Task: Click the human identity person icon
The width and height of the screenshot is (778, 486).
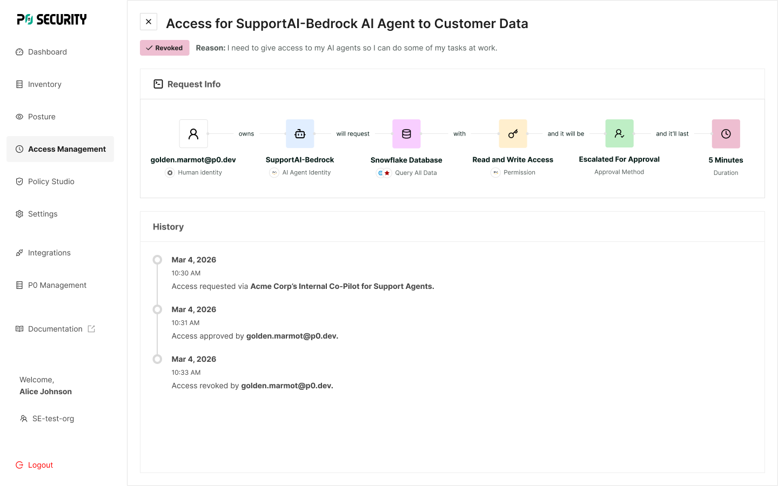Action: [x=193, y=134]
